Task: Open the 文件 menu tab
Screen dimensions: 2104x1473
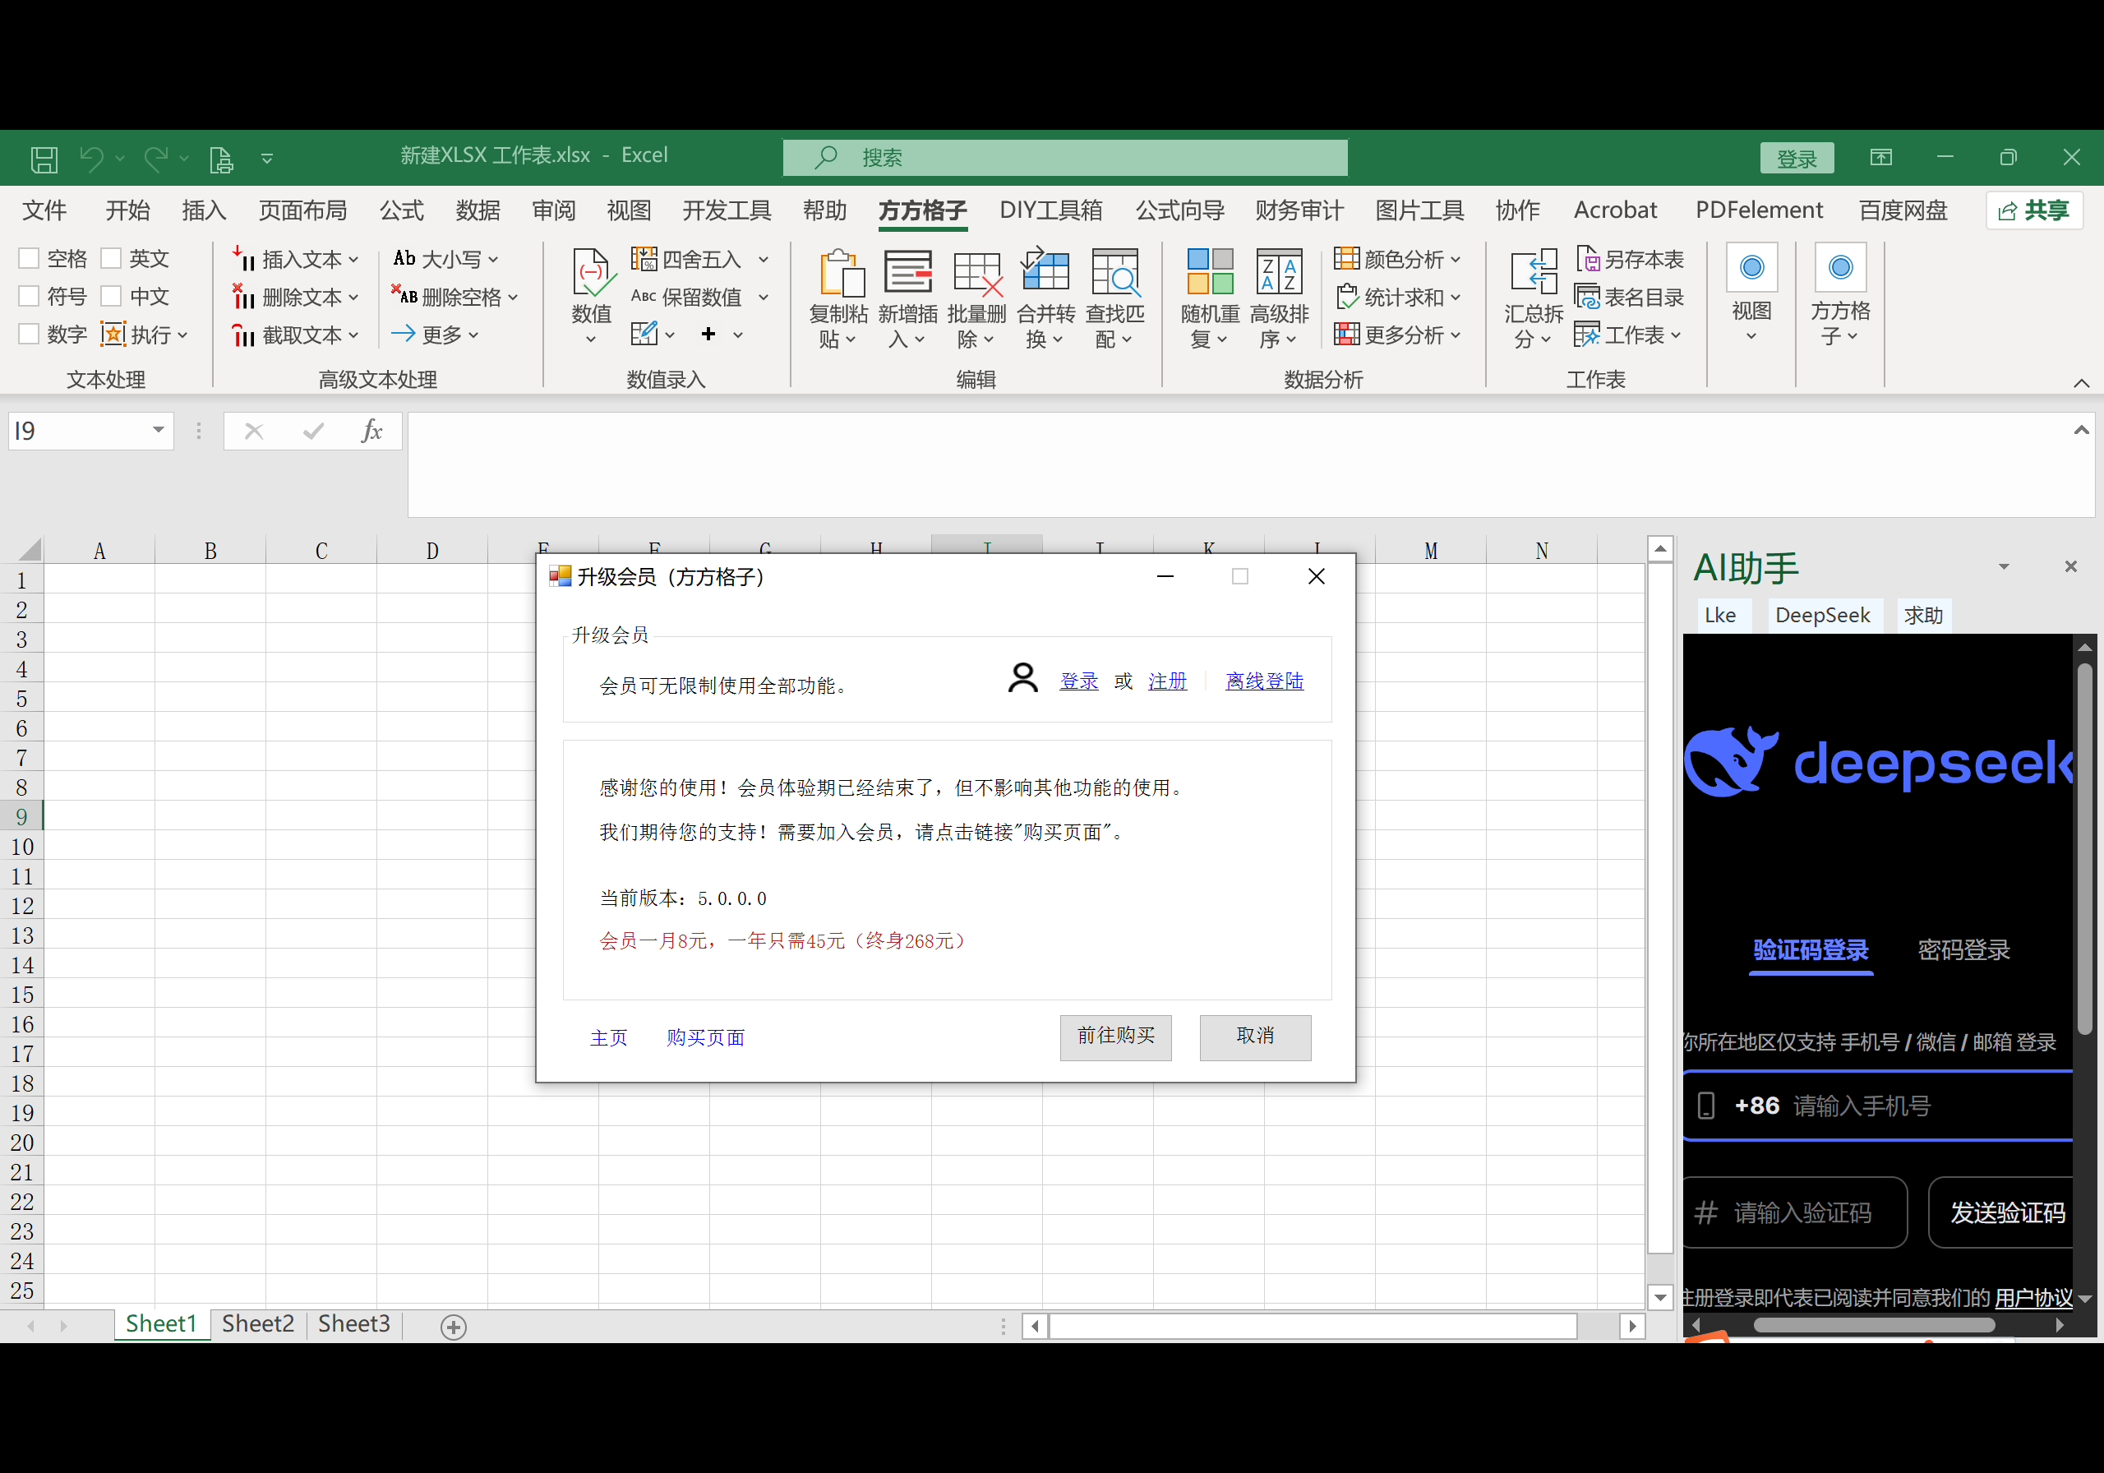Action: 45,210
